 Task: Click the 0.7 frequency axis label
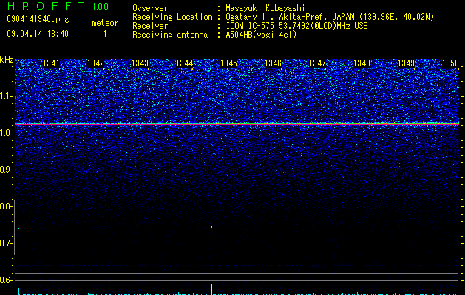(6, 243)
